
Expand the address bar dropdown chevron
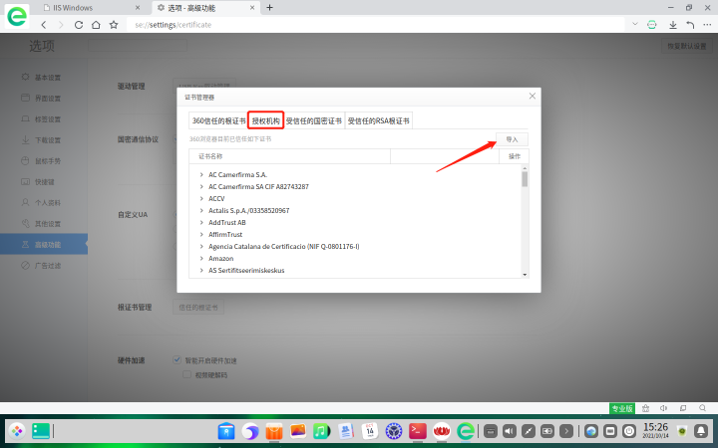coord(634,24)
